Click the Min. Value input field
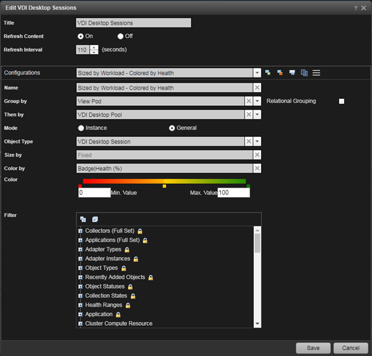Viewport: 372px width, 356px height. [94, 192]
